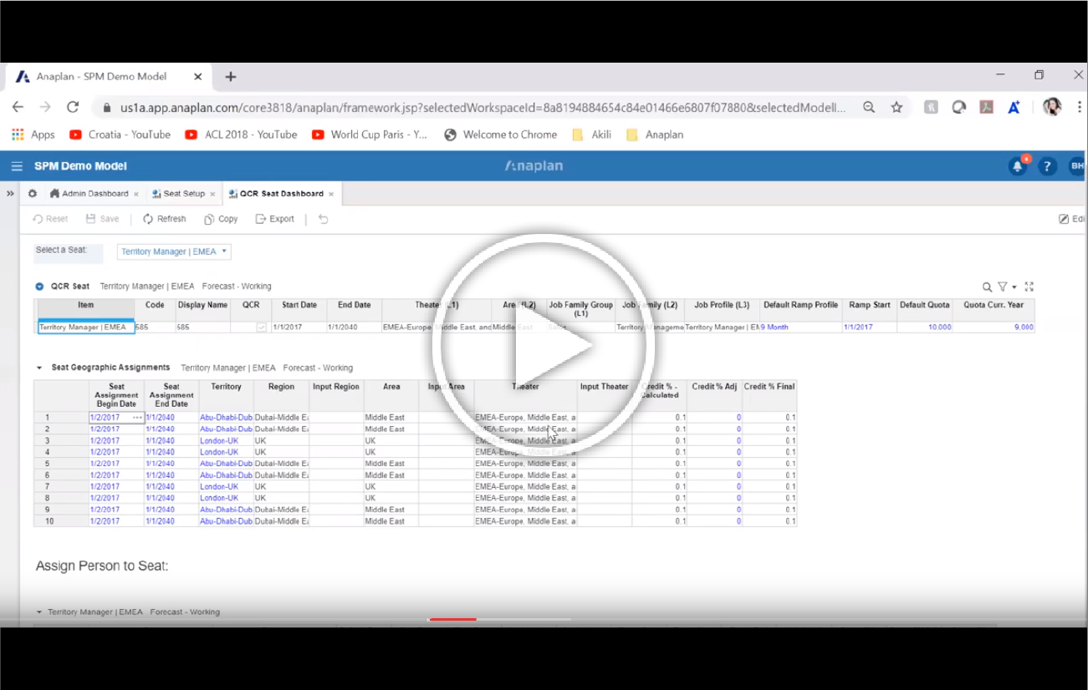Reload the Chrome page
Screen dimensions: 1088x690
coord(73,107)
